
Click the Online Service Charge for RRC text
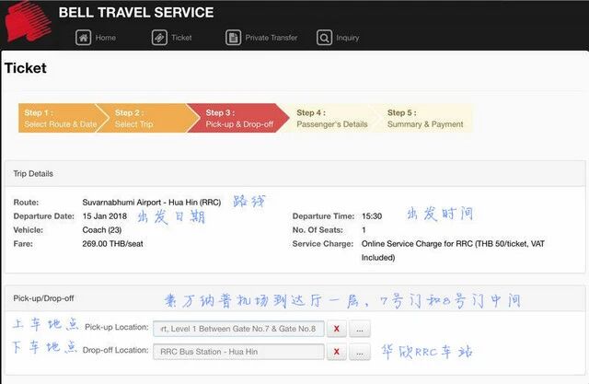pyautogui.click(x=453, y=250)
